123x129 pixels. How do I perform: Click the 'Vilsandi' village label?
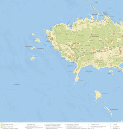tap(88, 46)
